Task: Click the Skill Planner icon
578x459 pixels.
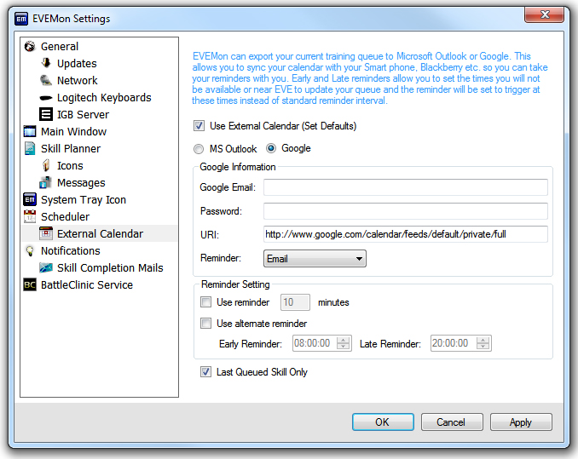Action: [x=30, y=149]
